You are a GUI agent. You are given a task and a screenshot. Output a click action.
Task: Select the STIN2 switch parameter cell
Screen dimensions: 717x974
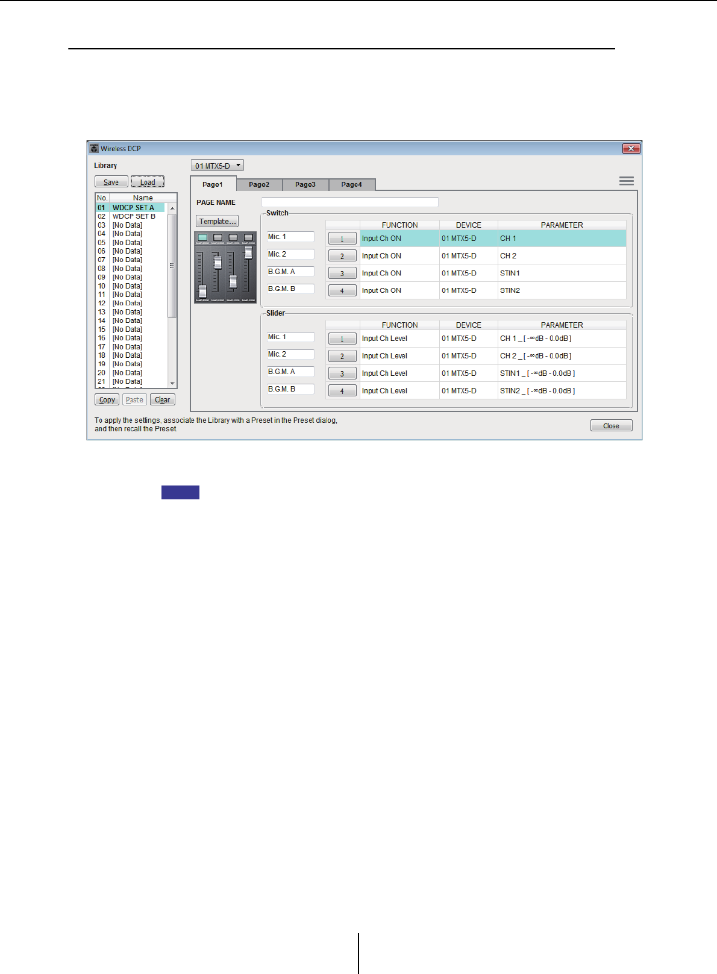click(x=562, y=290)
